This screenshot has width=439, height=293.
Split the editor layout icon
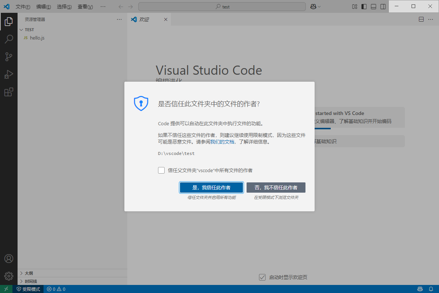(421, 19)
